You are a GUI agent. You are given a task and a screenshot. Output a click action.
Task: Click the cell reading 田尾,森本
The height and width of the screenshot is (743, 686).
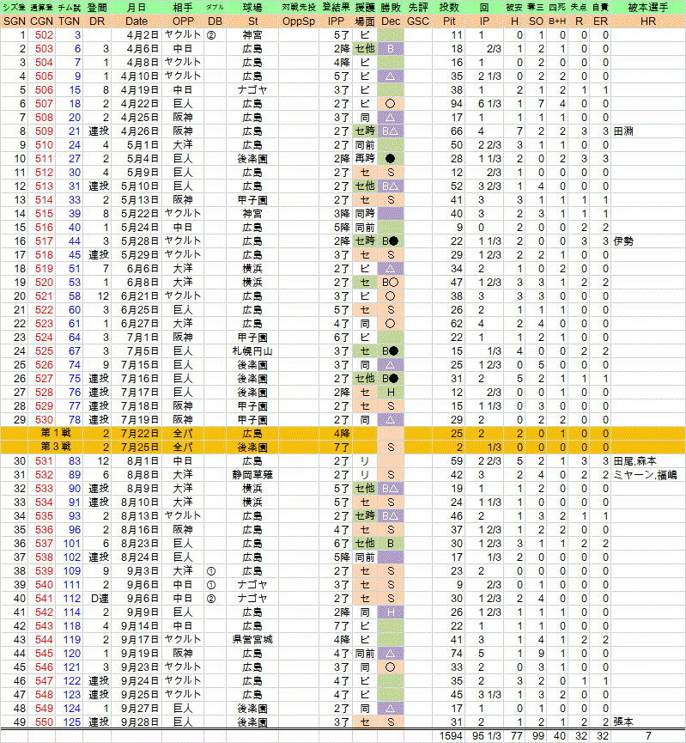point(634,461)
